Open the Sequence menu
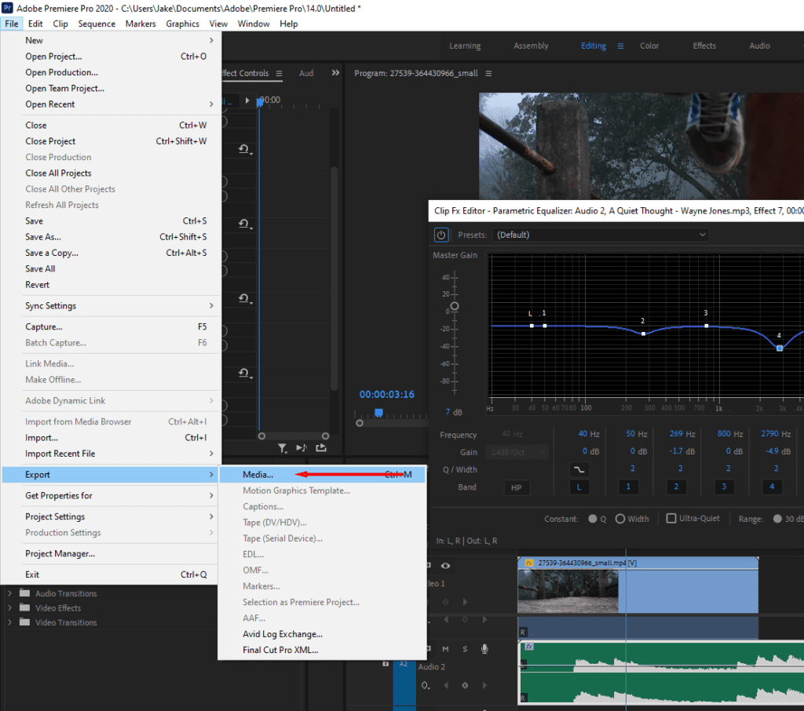The height and width of the screenshot is (711, 804). [97, 24]
